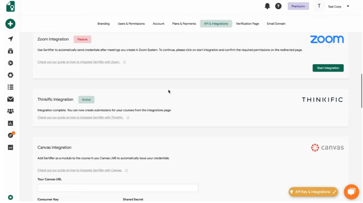Open the notifications bell
This screenshot has height=203, width=363.
[x=267, y=6]
